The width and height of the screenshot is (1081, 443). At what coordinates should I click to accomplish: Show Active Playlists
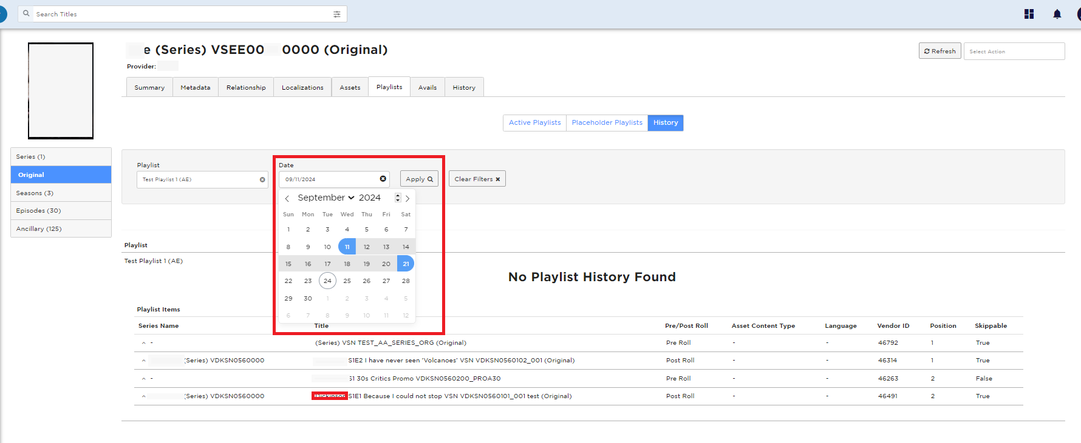pyautogui.click(x=534, y=122)
